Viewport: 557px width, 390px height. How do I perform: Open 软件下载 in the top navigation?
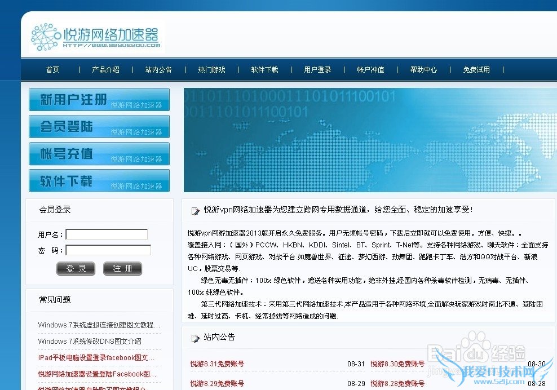(264, 70)
